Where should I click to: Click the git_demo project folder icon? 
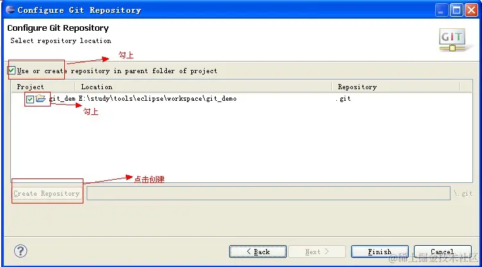(40, 99)
